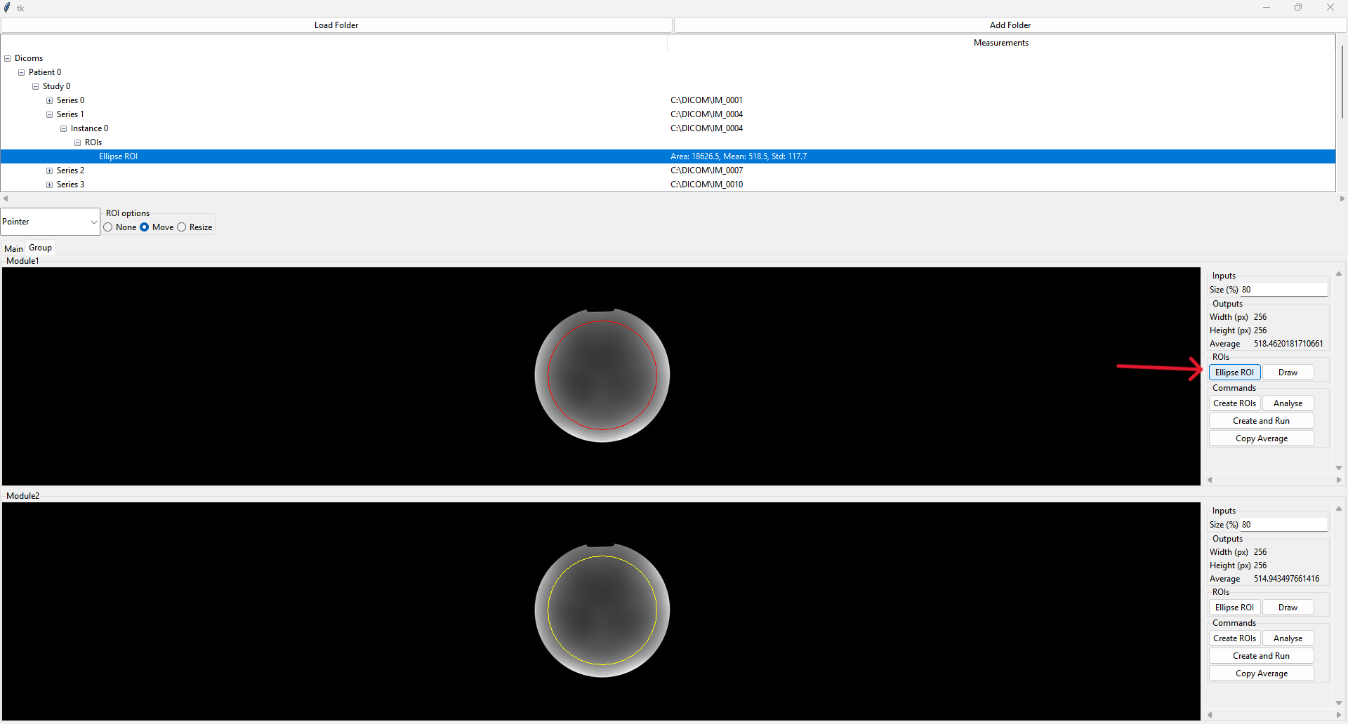The image size is (1348, 724).
Task: Select the Ellipse ROI tree row
Action: click(x=668, y=156)
